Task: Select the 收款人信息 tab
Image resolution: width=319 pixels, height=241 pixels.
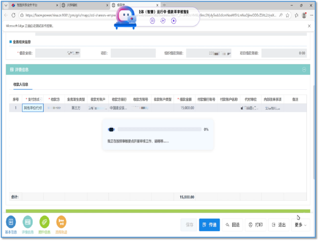Action: 21,85
